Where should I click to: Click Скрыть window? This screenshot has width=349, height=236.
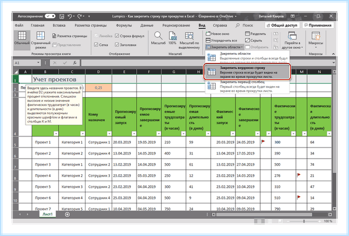(253, 40)
